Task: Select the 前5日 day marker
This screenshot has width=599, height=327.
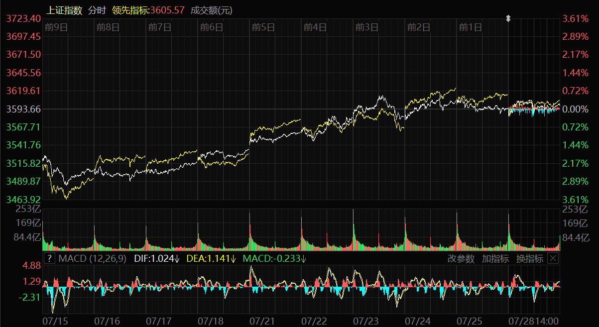Action: coord(263,27)
